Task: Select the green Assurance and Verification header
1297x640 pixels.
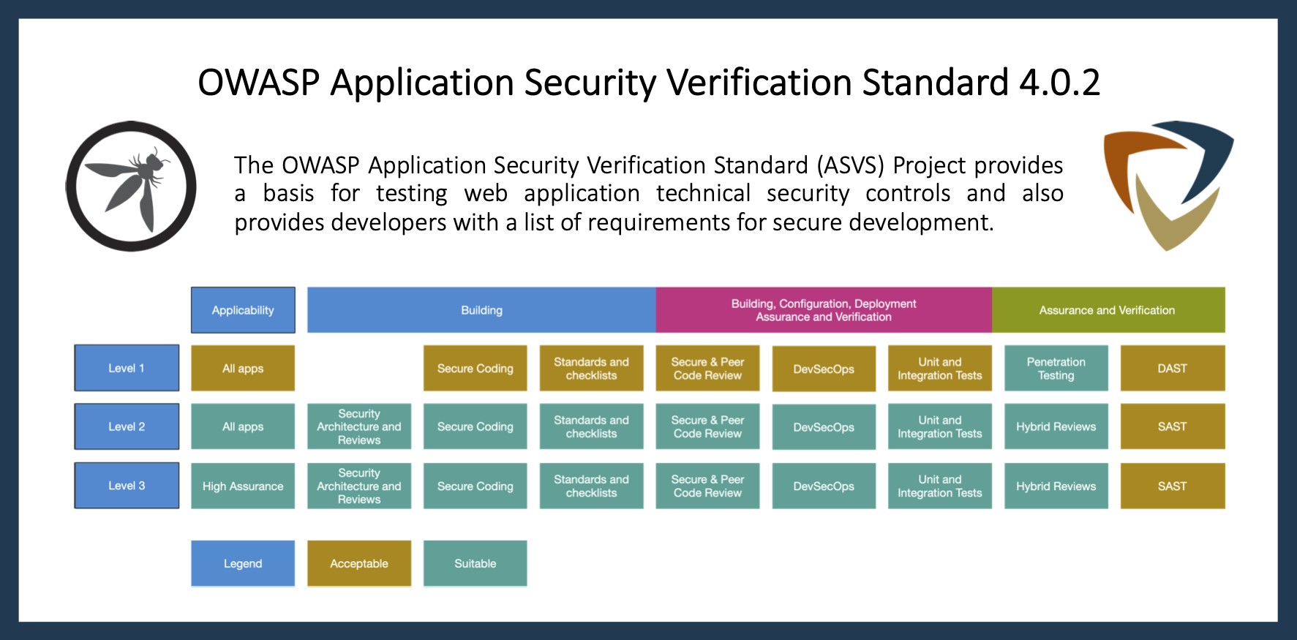Action: point(1108,310)
